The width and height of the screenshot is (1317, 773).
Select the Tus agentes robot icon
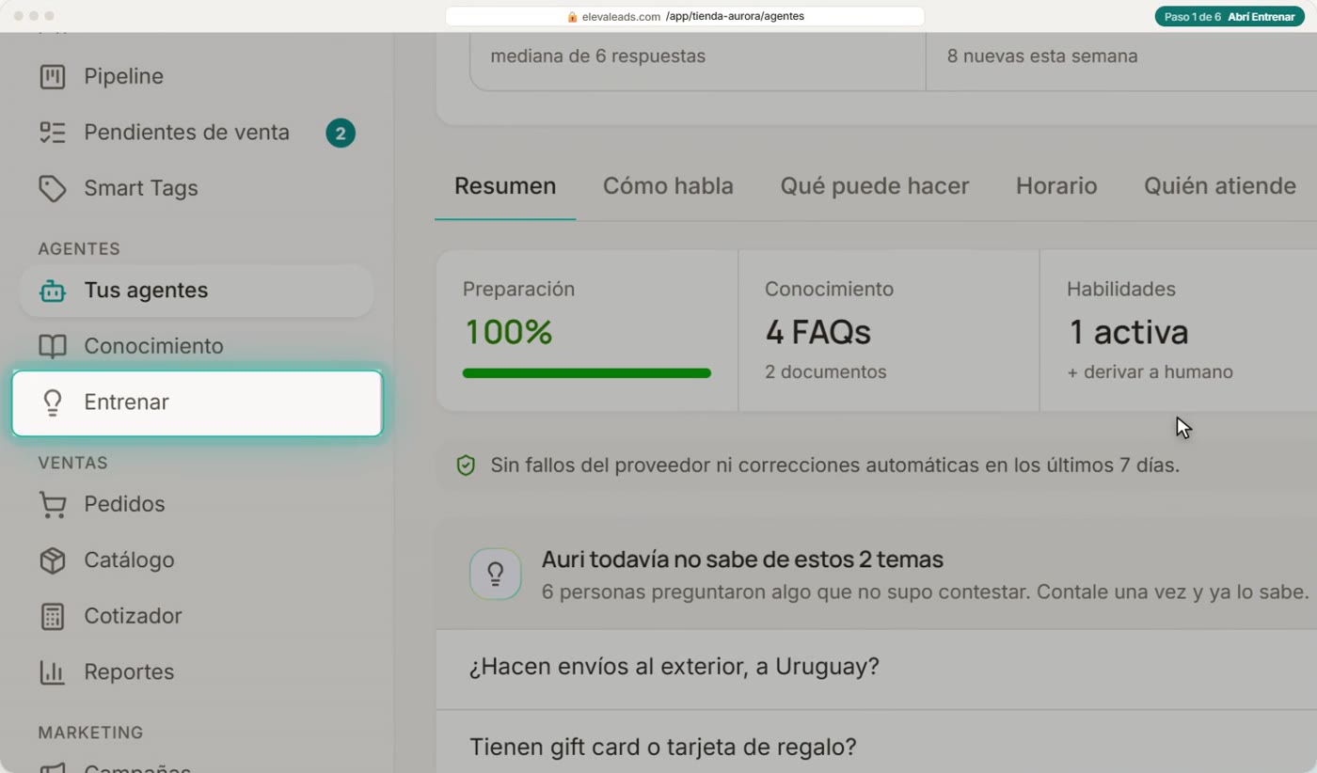tap(53, 291)
